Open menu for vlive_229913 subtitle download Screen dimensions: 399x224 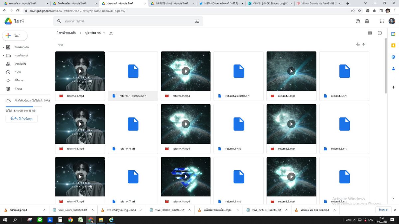[x=287, y=210]
